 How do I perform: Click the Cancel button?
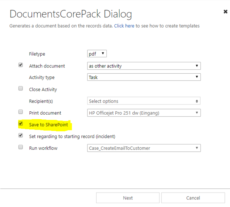(x=193, y=198)
